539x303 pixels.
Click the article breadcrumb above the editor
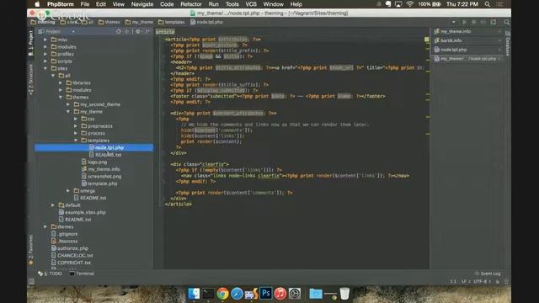(x=165, y=32)
